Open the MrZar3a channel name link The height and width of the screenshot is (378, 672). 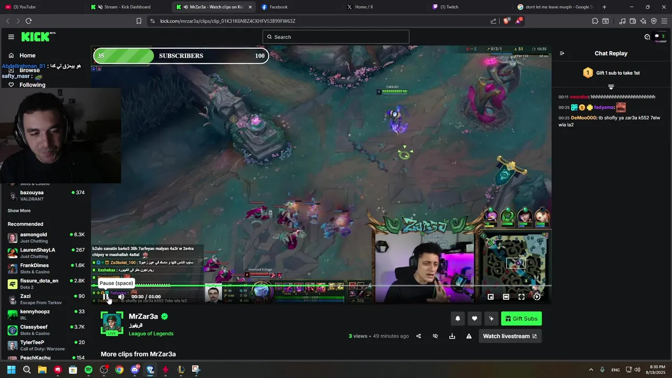click(x=143, y=317)
